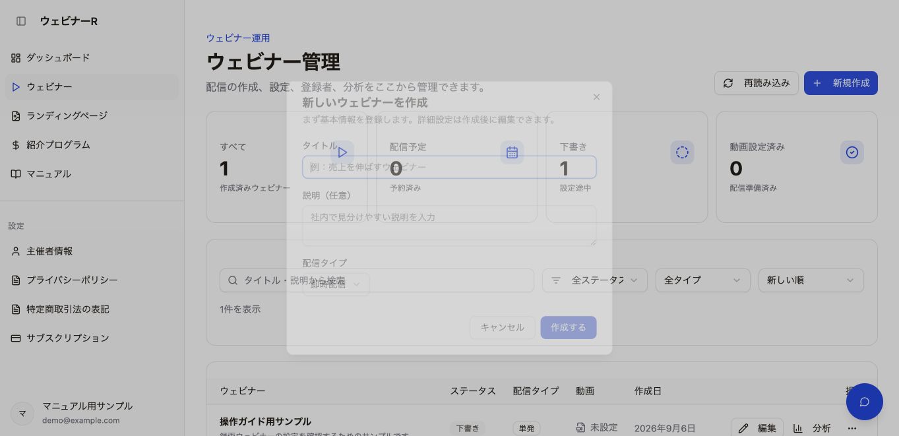Click the demo@example.com account text
Viewport: 899px width, 436px height.
[x=81, y=420]
